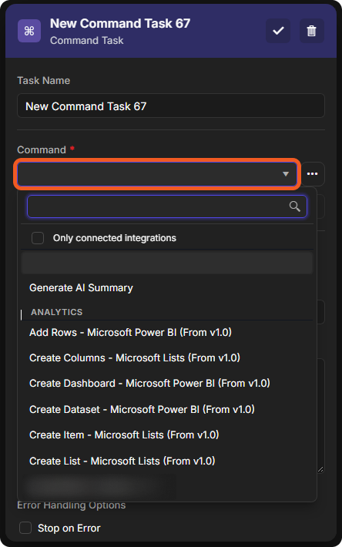
Task: Pick Create List - Microsoft Lists
Action: (x=122, y=461)
